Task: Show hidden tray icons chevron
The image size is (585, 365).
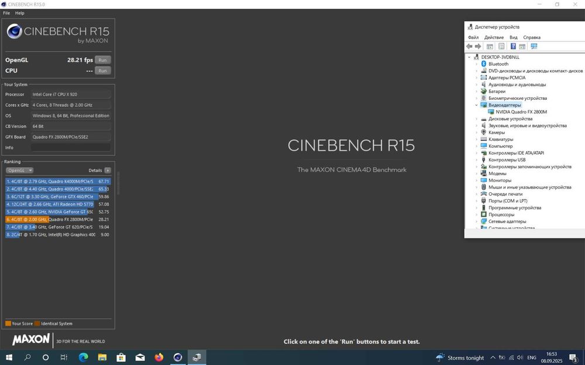Action: tap(493, 357)
